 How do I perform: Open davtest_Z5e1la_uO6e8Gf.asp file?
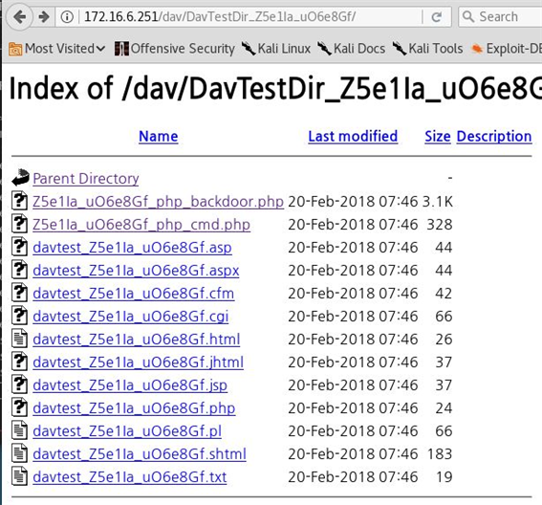pyautogui.click(x=132, y=248)
